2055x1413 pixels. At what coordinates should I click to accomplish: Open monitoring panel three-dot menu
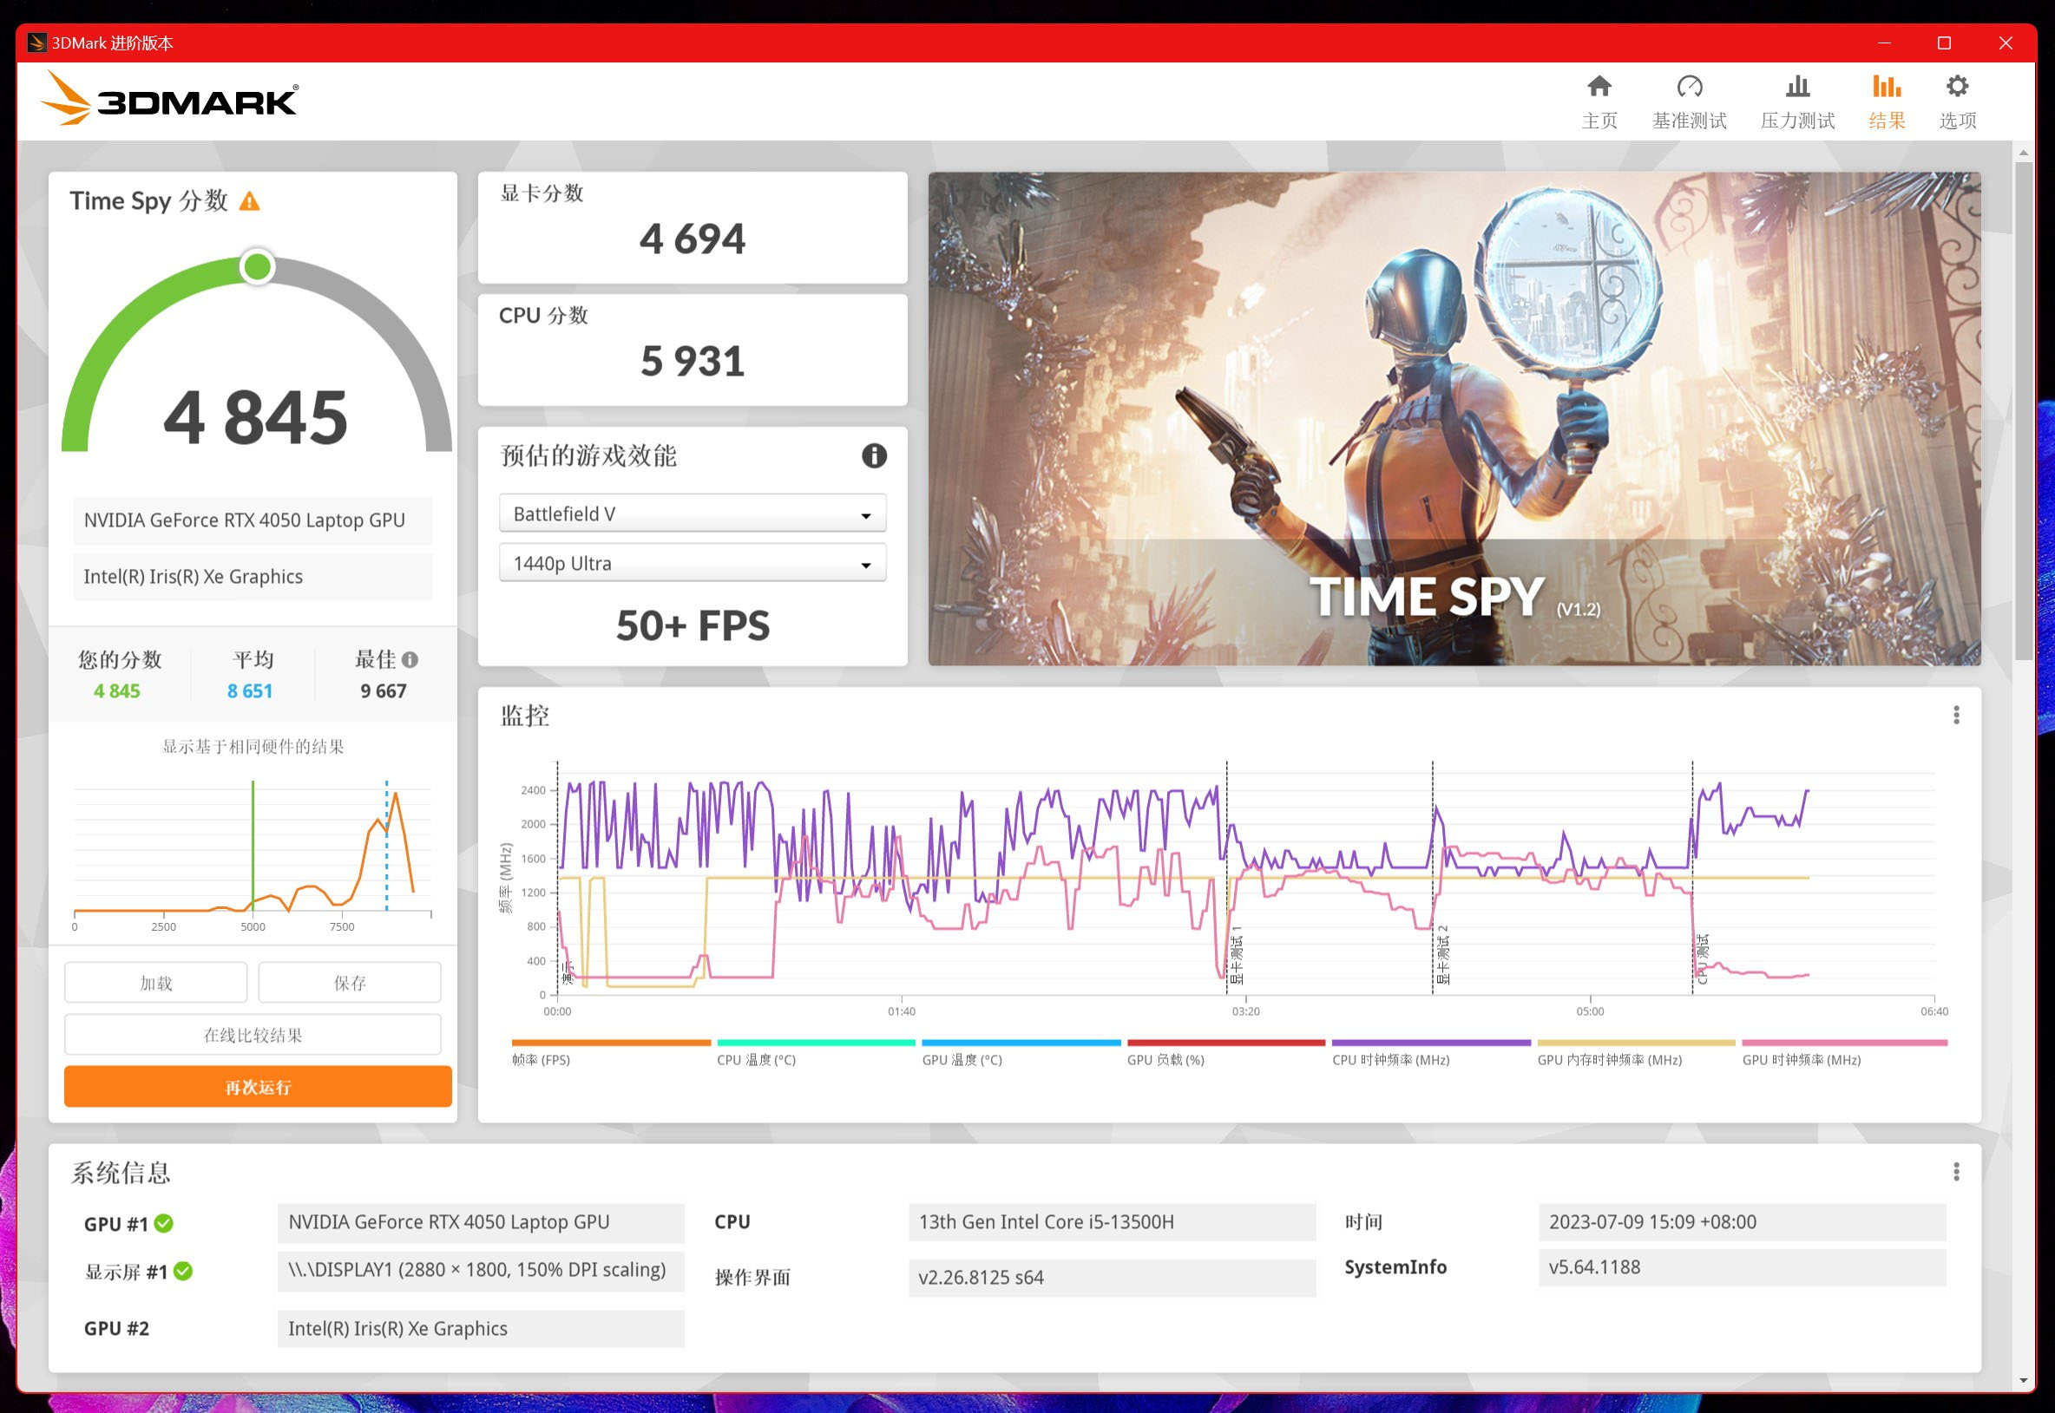click(1956, 716)
